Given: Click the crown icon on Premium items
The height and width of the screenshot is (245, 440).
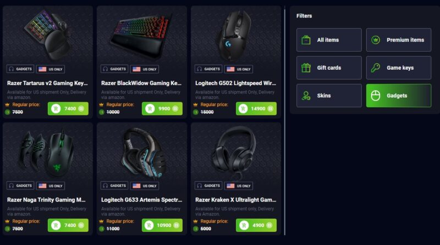Looking at the screenshot, I should (376, 40).
